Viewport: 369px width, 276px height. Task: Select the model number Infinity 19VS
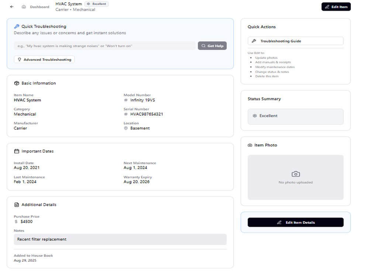[142, 100]
